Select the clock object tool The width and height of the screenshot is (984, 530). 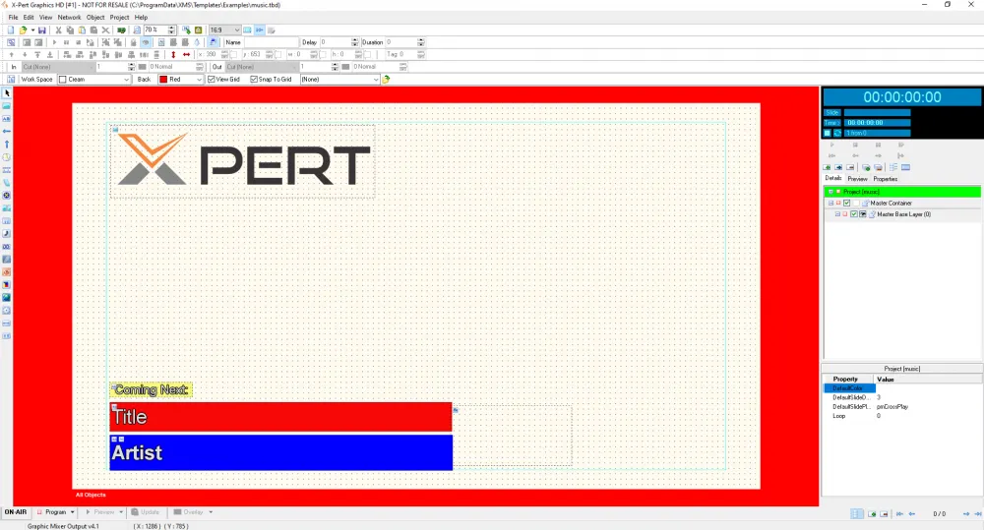pos(7,156)
